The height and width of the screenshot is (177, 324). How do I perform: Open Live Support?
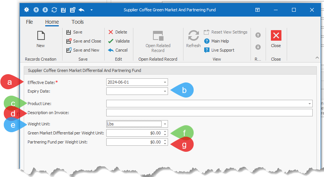pos(222,50)
